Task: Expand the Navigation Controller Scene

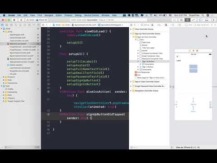Action: tap(131, 91)
